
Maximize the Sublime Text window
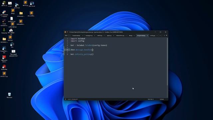160,32
